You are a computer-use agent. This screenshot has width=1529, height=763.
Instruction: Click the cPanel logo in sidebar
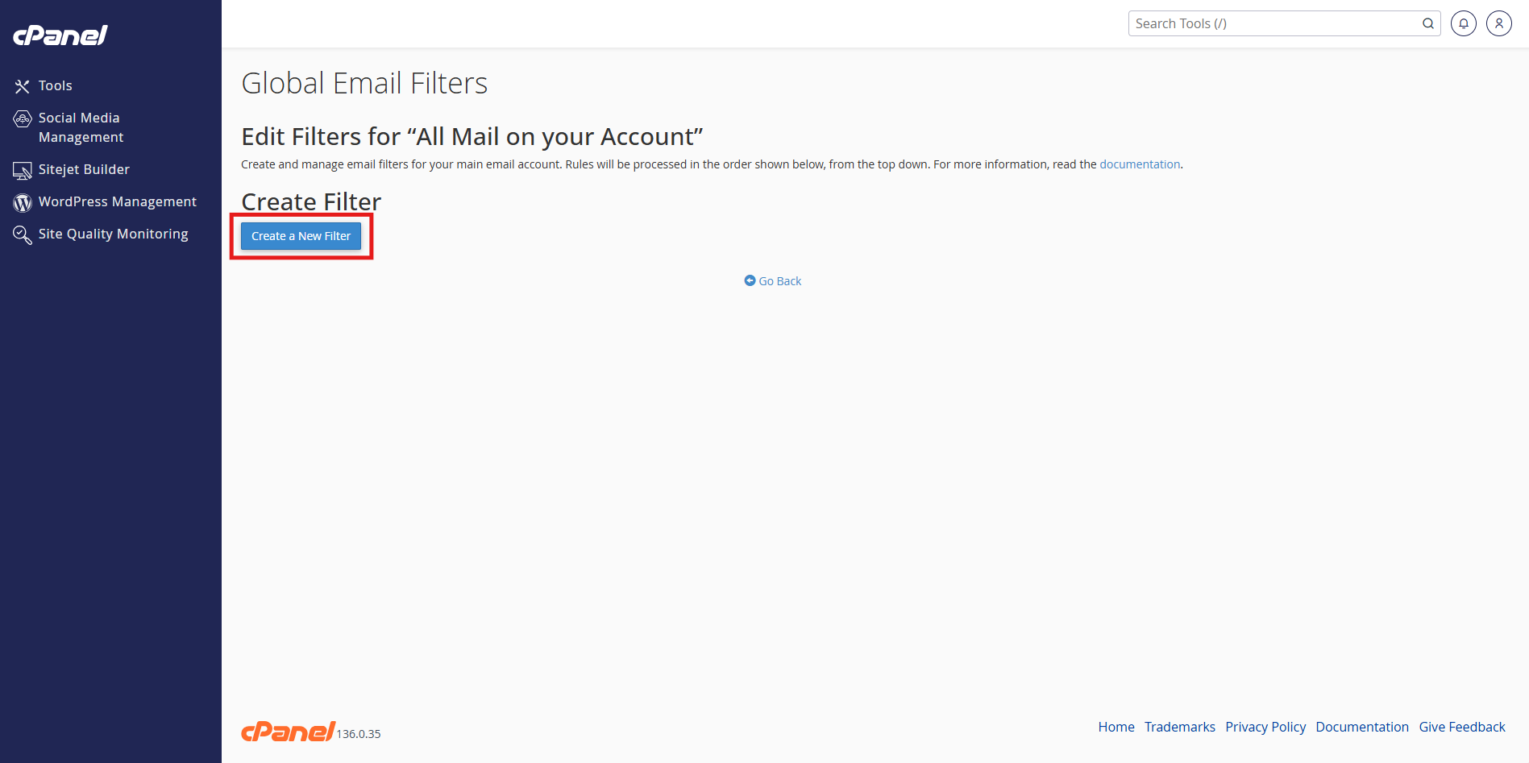(x=60, y=35)
